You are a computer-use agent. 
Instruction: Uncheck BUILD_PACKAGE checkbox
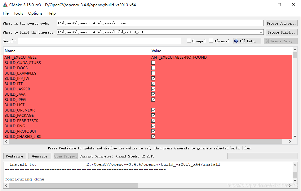[x=153, y=116]
